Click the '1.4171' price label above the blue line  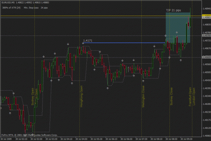coord(88,41)
